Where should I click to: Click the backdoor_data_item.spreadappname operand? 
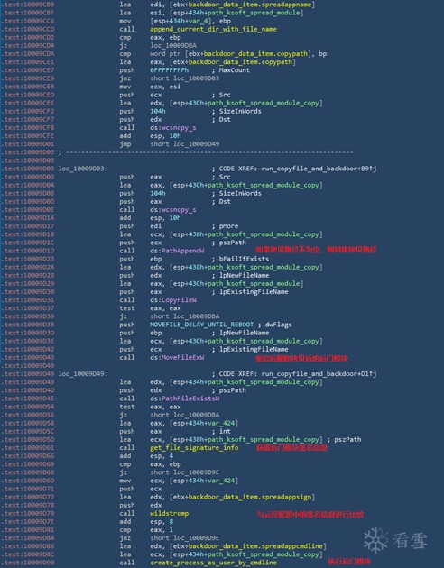tap(250, 5)
